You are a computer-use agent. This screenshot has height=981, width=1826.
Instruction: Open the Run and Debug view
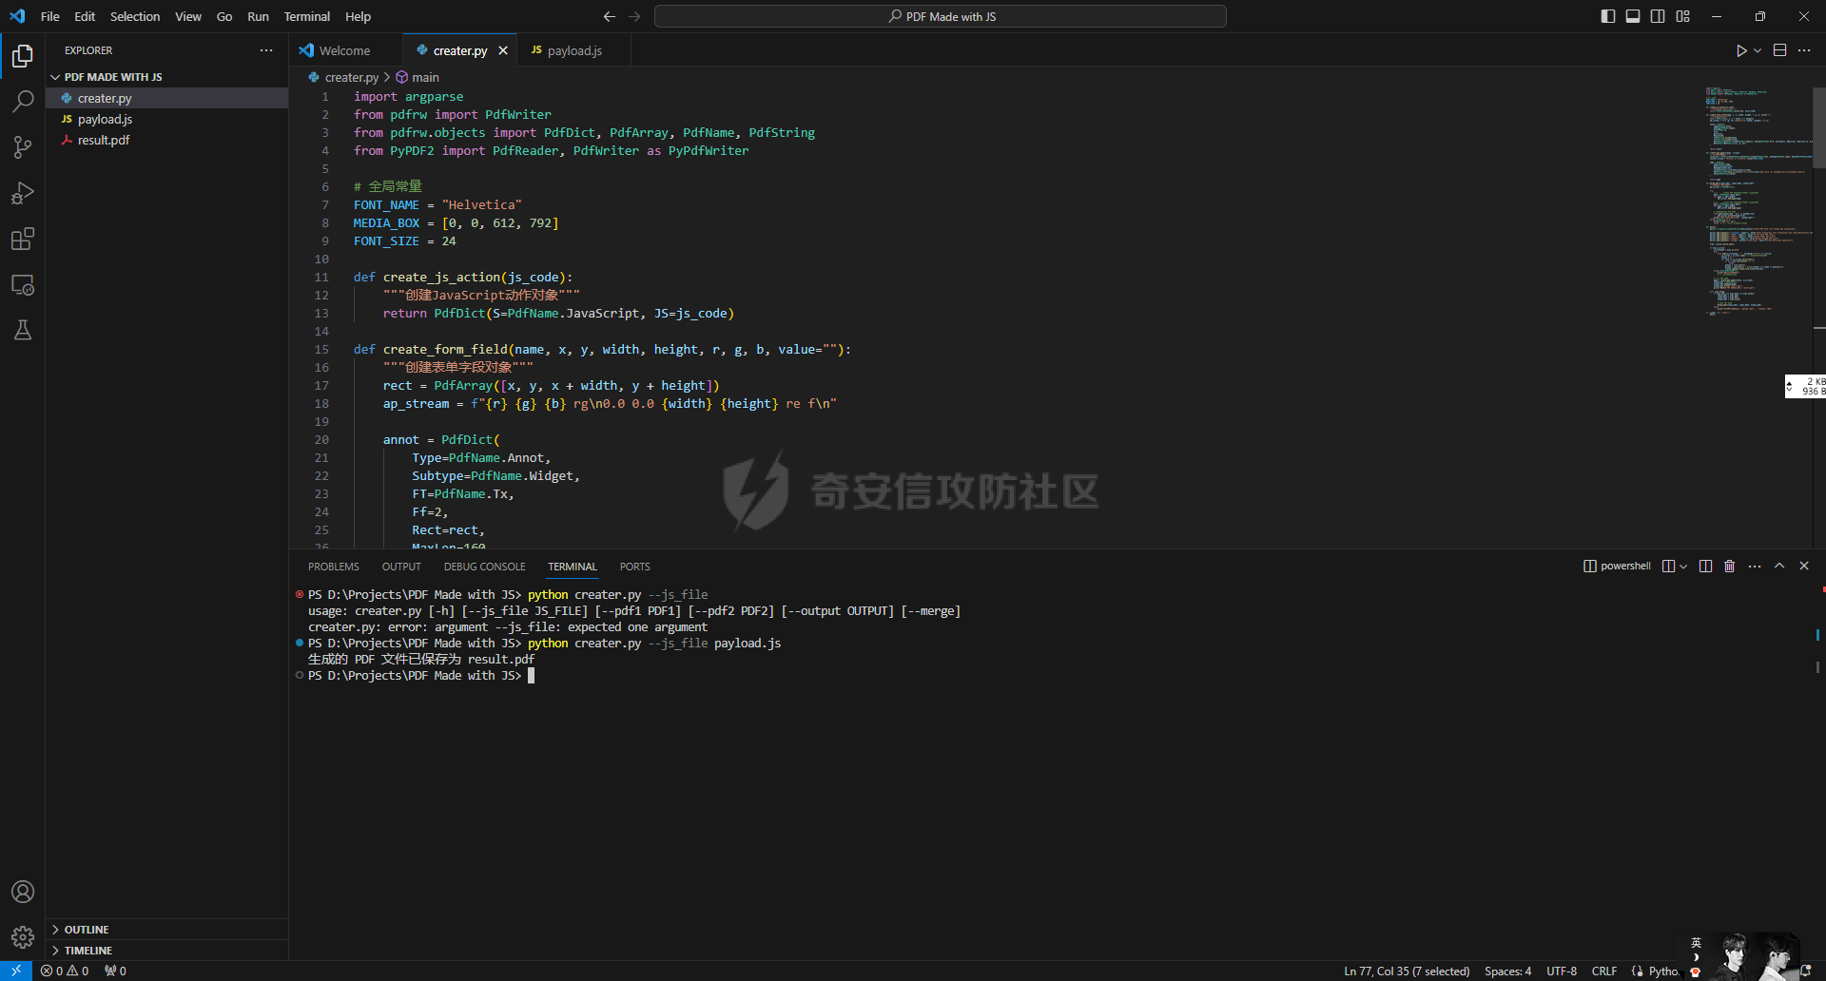click(23, 193)
